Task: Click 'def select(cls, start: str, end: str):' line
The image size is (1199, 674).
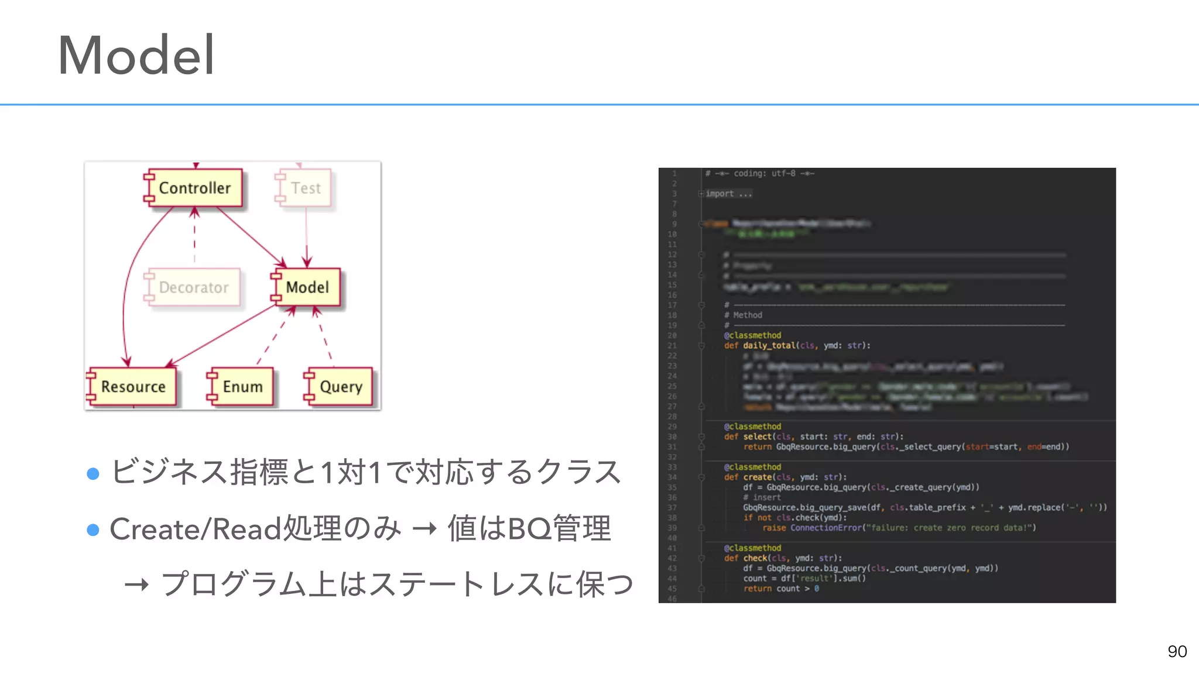Action: coord(814,437)
